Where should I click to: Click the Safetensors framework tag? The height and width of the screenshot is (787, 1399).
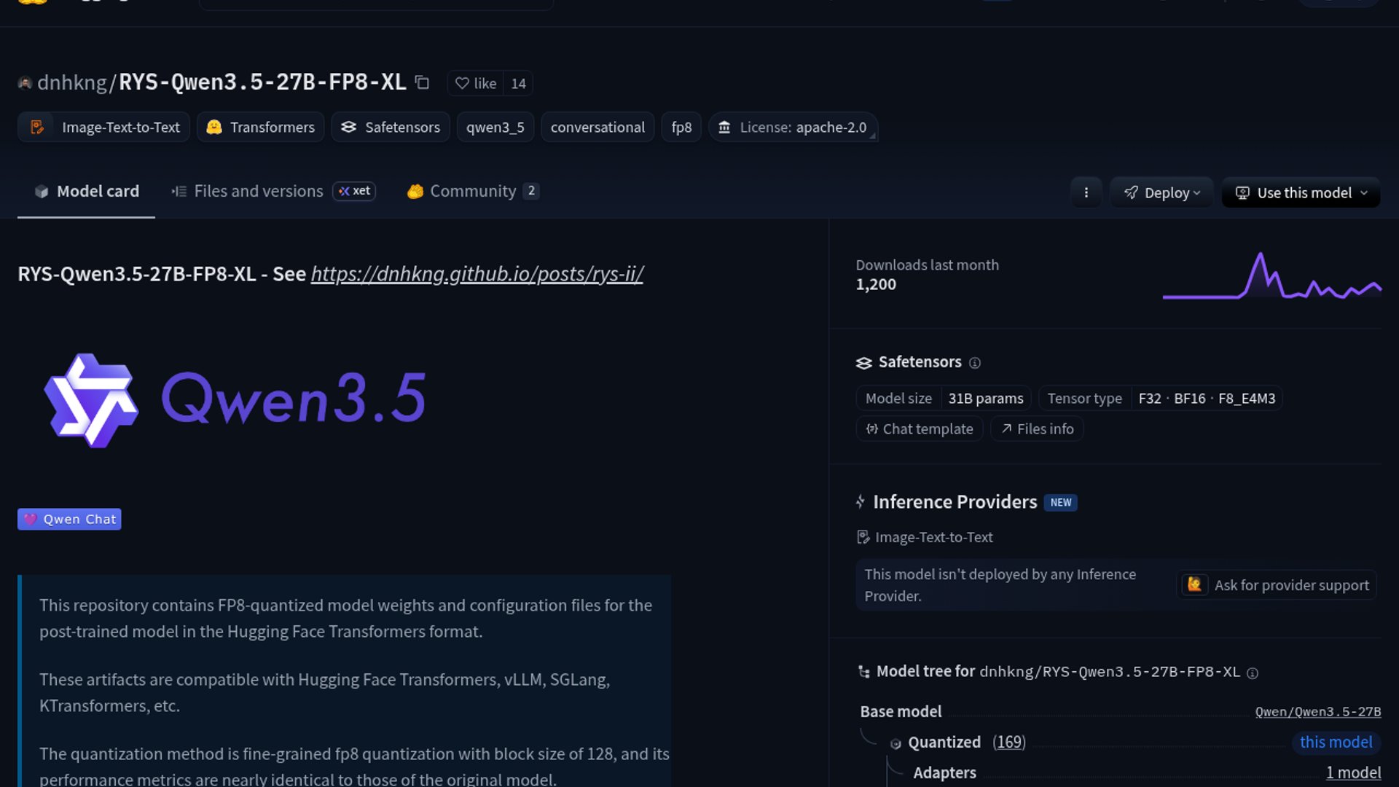tap(390, 127)
